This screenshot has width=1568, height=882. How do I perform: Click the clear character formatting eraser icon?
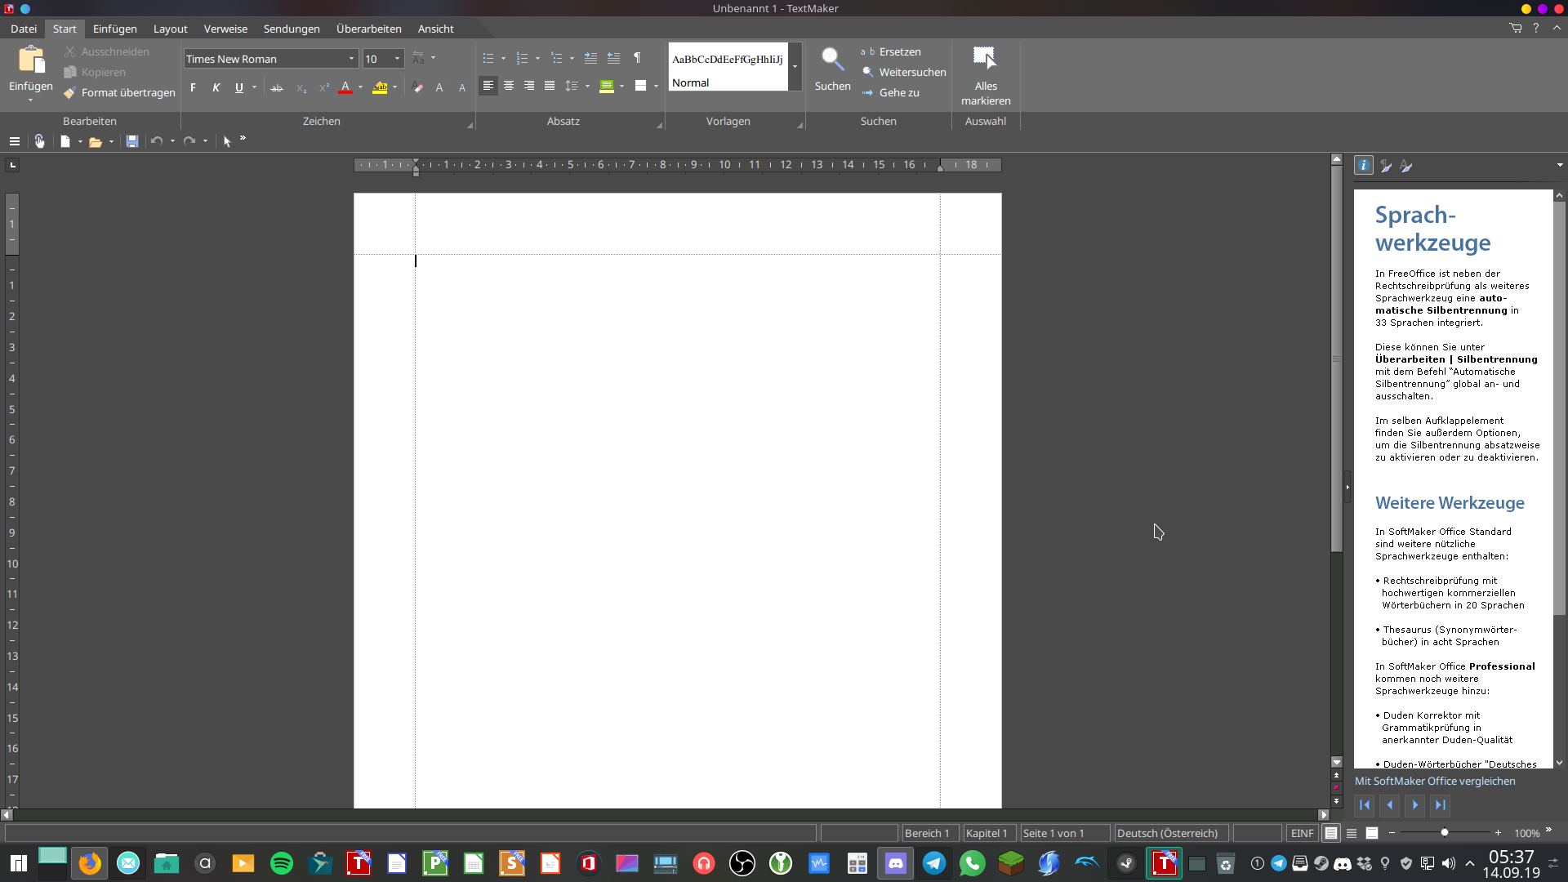pos(417,87)
